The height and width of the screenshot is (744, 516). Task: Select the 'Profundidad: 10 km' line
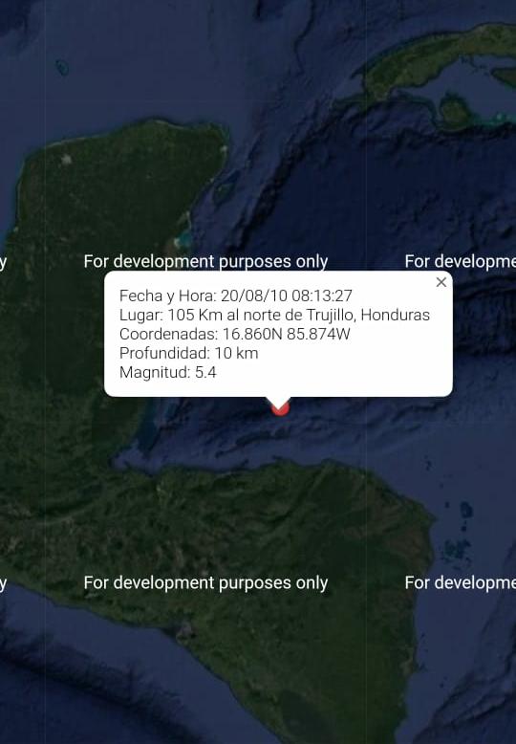point(189,353)
